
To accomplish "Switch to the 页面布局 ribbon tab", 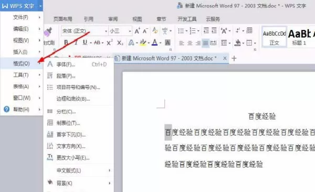I will click(62, 19).
